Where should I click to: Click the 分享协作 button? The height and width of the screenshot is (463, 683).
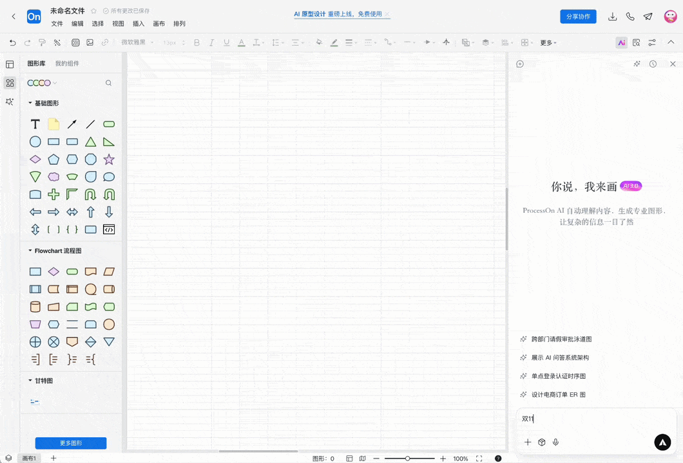tap(578, 17)
